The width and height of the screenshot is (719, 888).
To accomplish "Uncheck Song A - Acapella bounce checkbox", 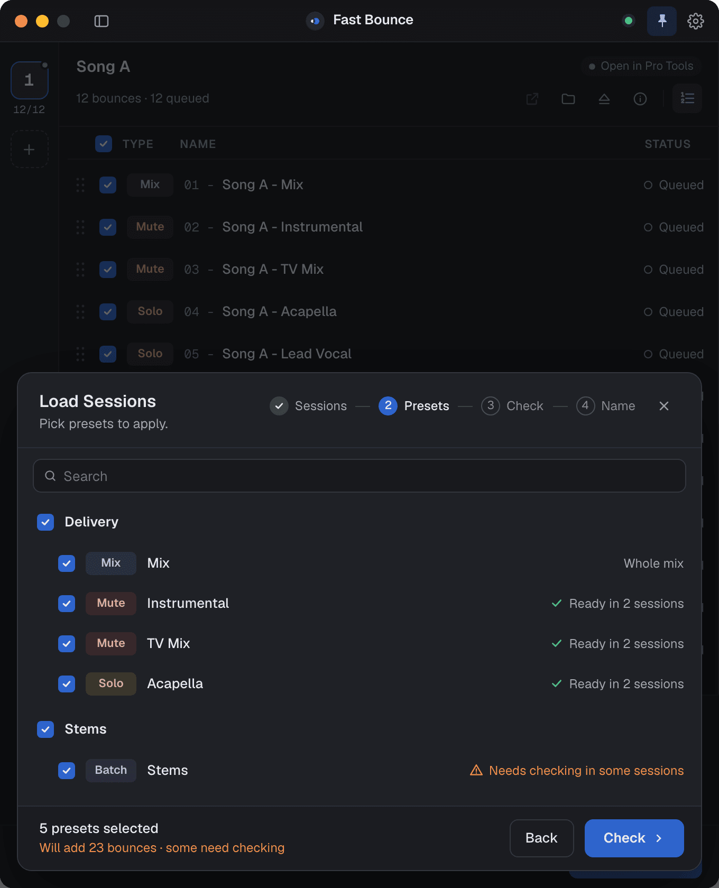I will (x=108, y=312).
